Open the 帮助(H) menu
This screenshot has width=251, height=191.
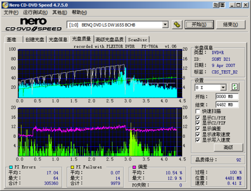pyautogui.click(x=79, y=13)
